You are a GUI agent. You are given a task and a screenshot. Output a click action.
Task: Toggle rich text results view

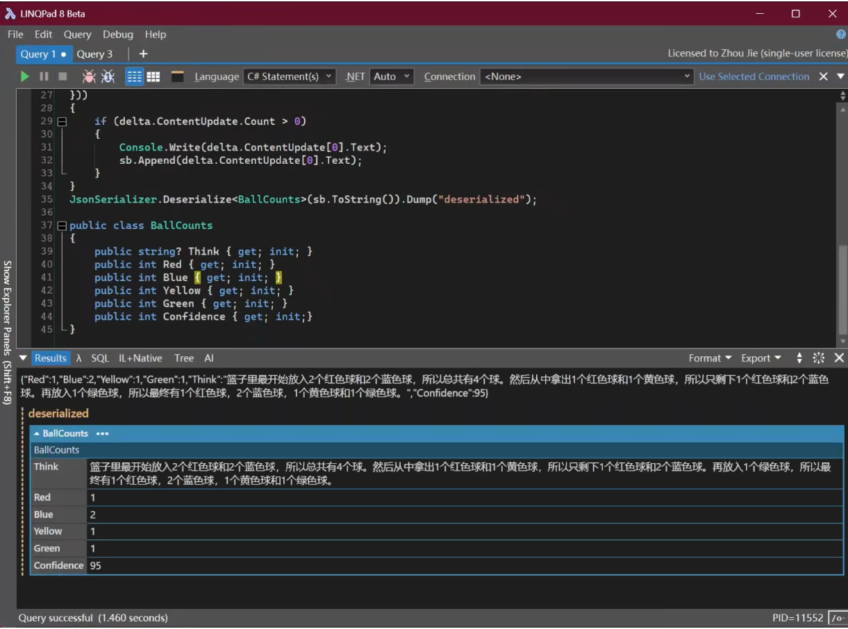pos(135,76)
